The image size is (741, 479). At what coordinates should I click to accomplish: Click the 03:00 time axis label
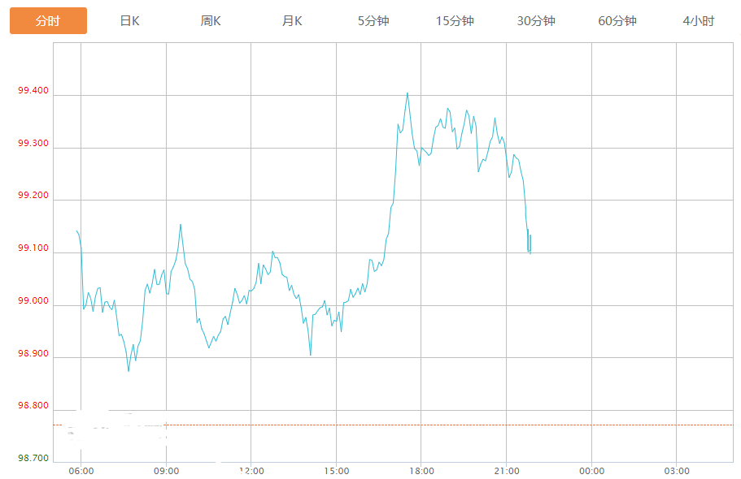677,471
